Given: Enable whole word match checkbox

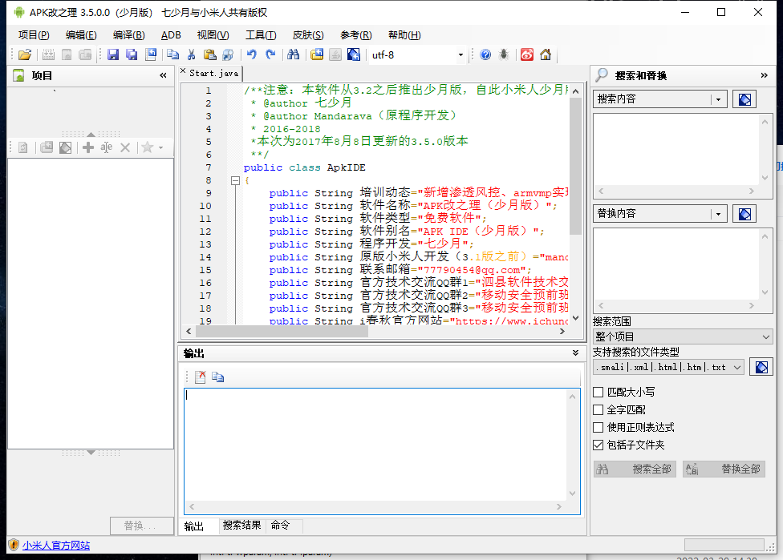Looking at the screenshot, I should (x=598, y=409).
